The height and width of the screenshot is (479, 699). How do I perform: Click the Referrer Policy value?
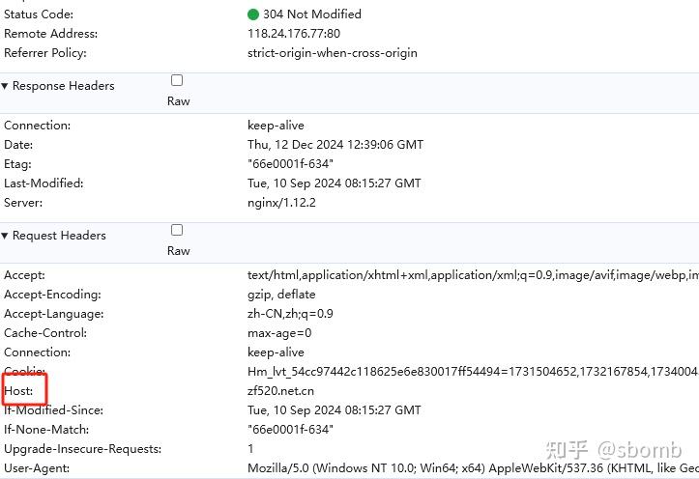click(x=333, y=53)
